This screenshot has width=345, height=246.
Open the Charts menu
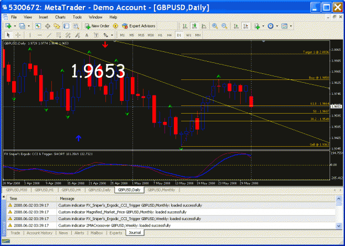tap(60, 17)
